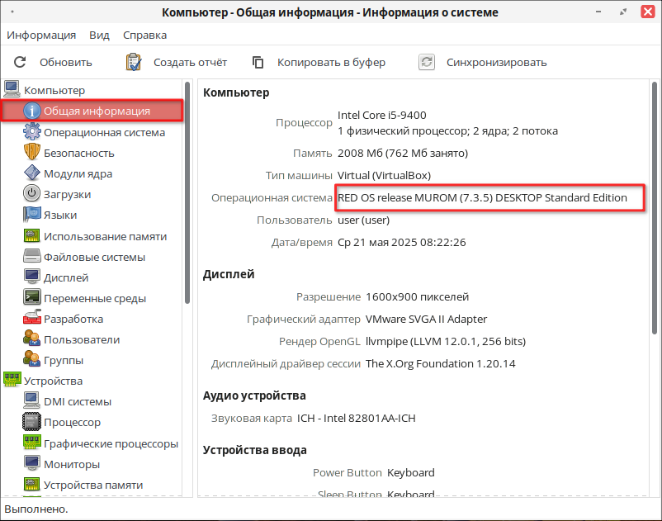Click the 2008 Мб memory value
Viewport: 662px width, 521px height.
pyautogui.click(x=403, y=153)
